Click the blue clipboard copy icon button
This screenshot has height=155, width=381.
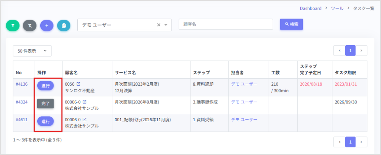(64, 26)
